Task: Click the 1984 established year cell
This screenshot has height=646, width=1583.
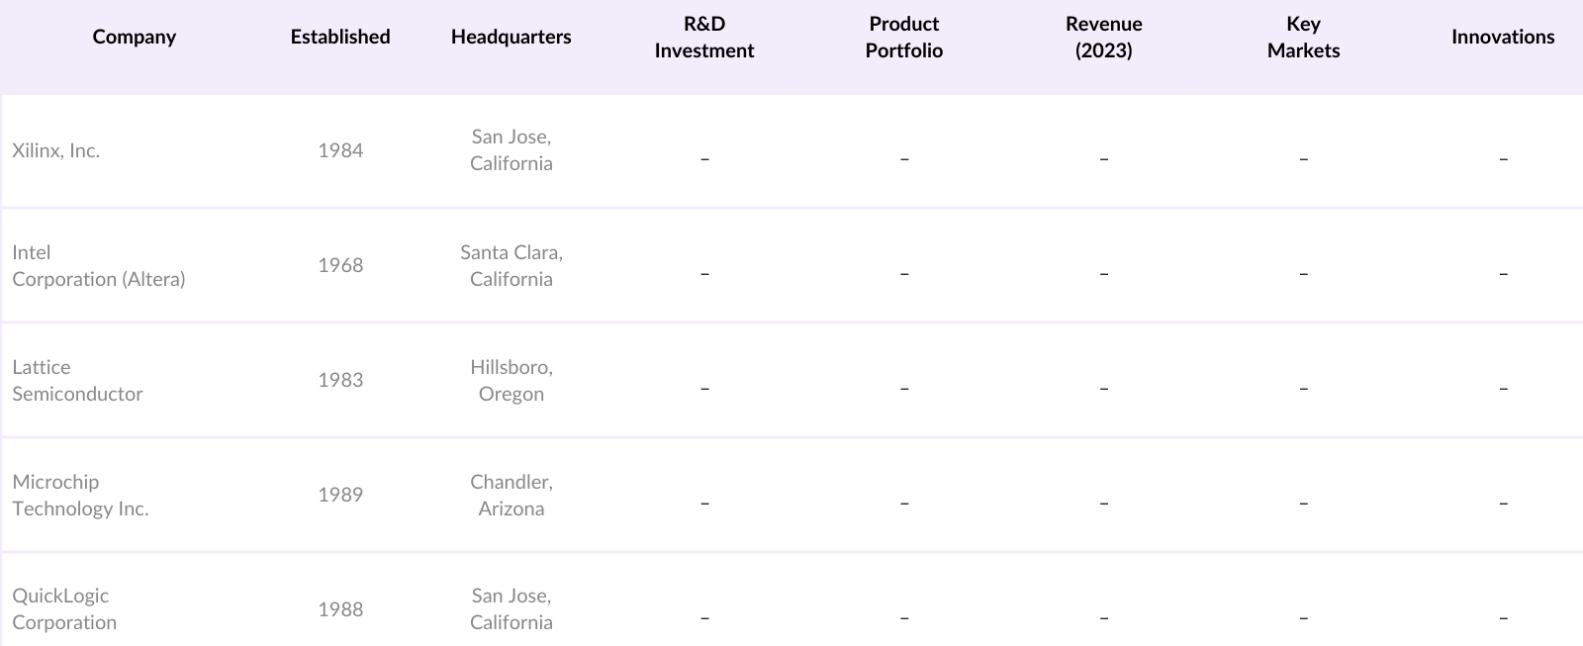Action: click(340, 150)
